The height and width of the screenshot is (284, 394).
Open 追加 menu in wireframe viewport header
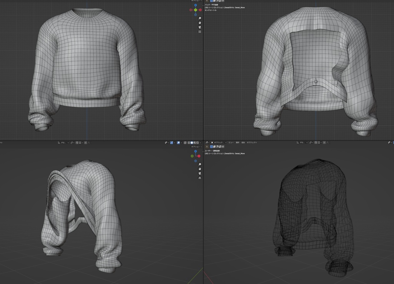click(243, 143)
